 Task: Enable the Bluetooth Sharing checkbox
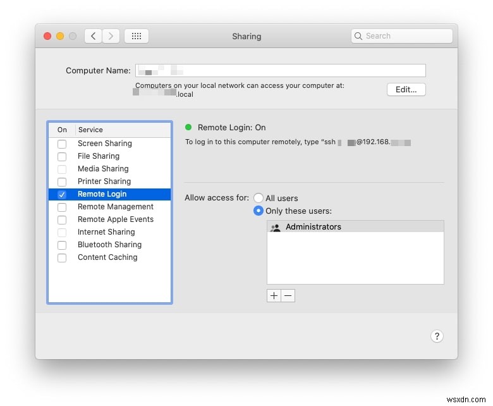[x=62, y=245]
